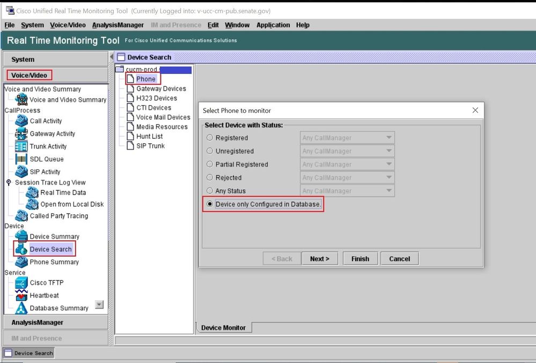Open the Open from Local Disk icon
The image size is (536, 363).
pos(32,204)
